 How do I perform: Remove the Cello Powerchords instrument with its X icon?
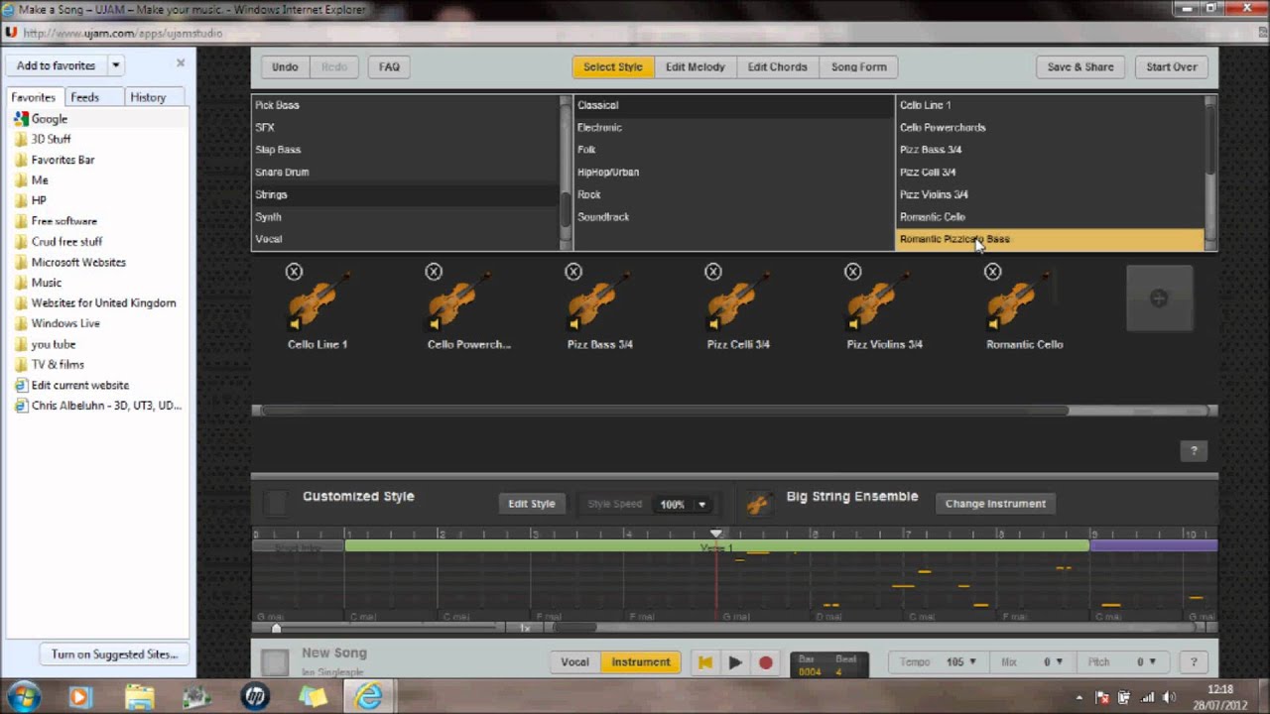tap(434, 272)
